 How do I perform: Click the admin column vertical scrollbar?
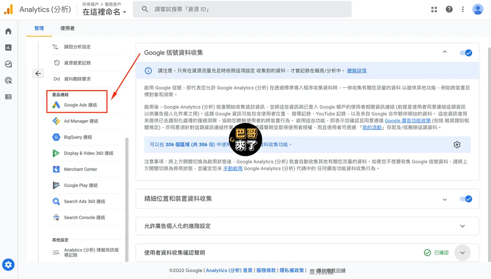[126, 200]
